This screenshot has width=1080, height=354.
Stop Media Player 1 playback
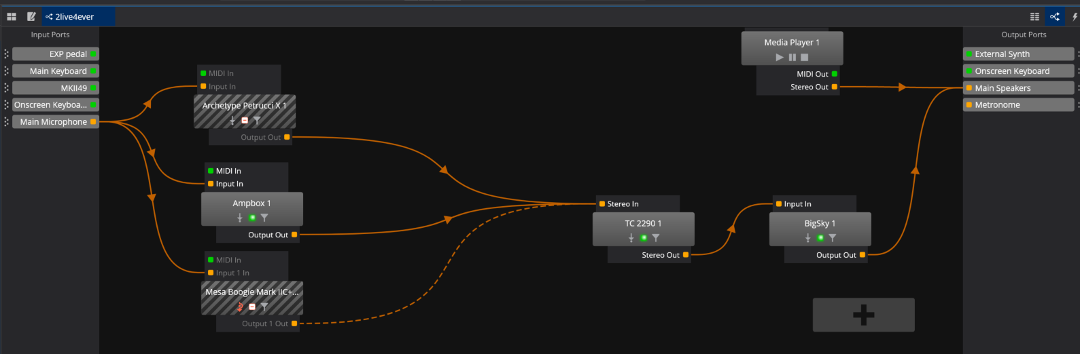(x=805, y=58)
